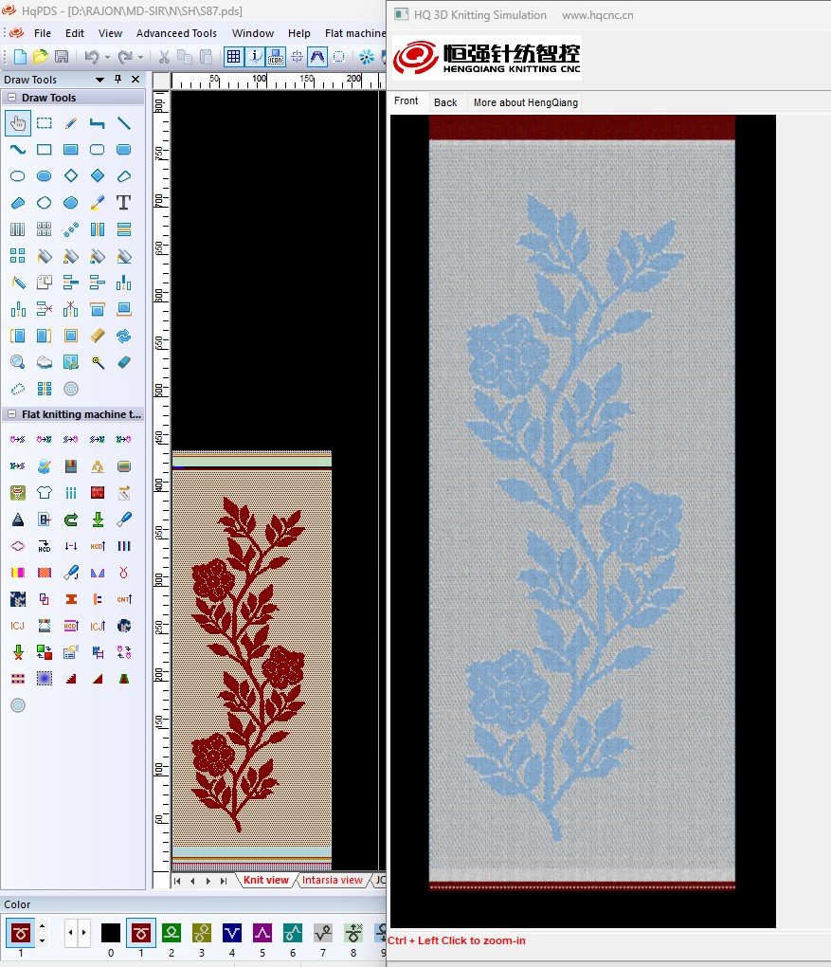Open the Draw Tools panel dropdown arrow
Viewport: 831px width, 967px height.
[102, 80]
